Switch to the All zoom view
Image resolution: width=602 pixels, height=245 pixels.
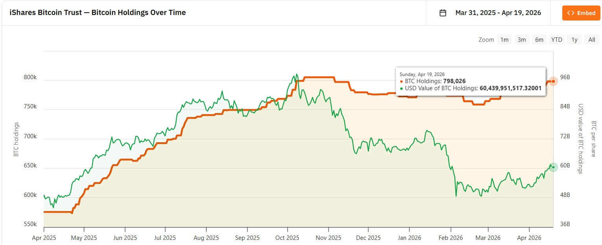point(591,39)
